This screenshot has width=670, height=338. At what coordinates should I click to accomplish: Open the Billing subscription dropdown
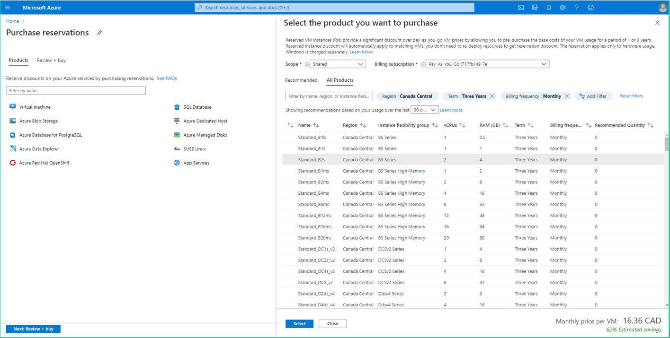(x=487, y=64)
